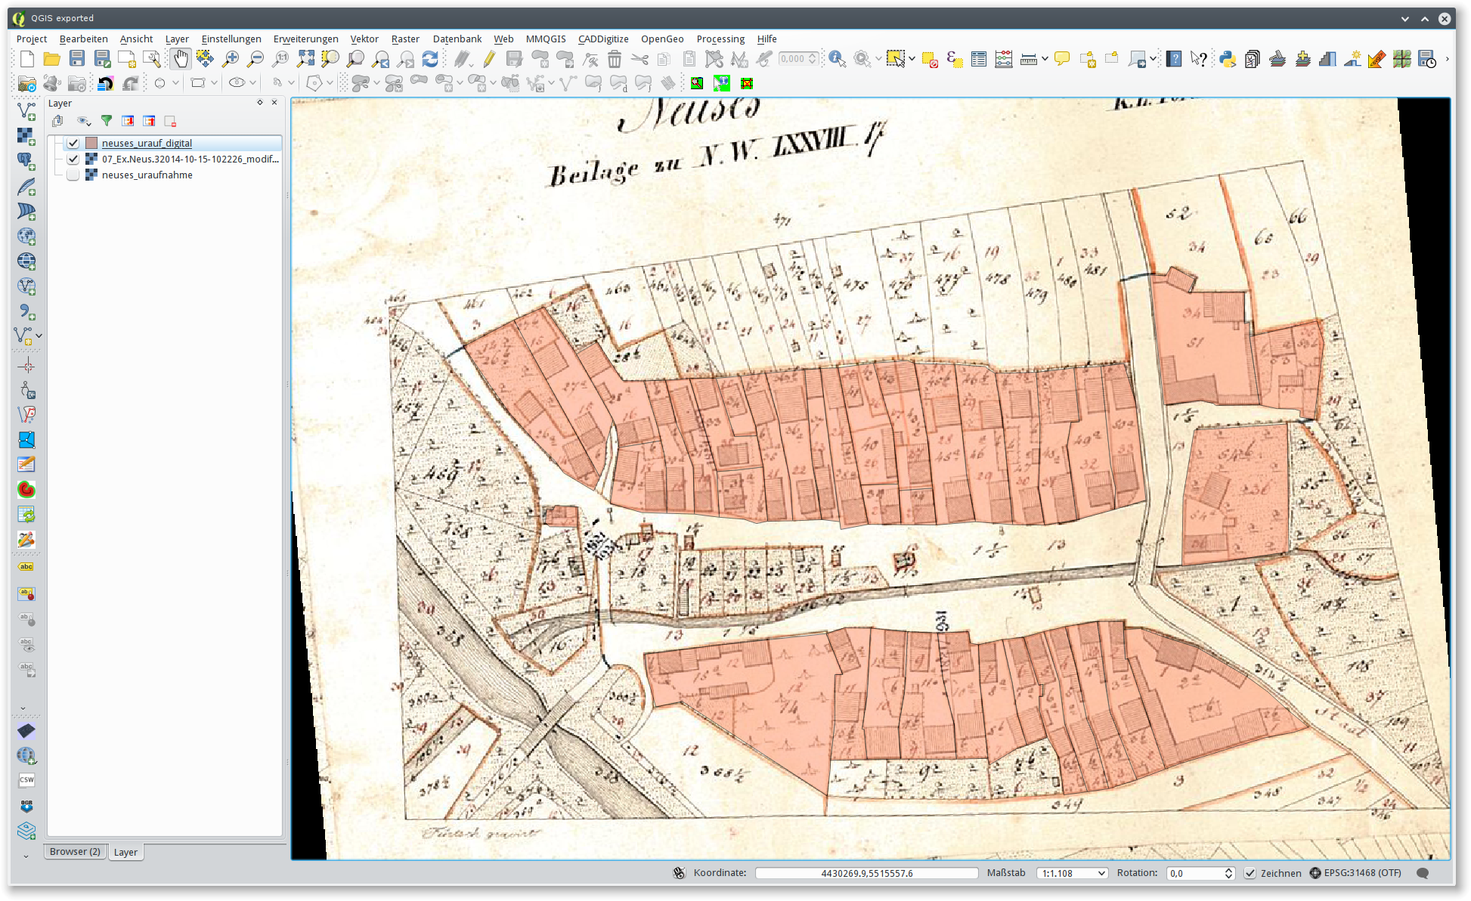Open the attribute table
The width and height of the screenshot is (1471, 901).
click(979, 59)
